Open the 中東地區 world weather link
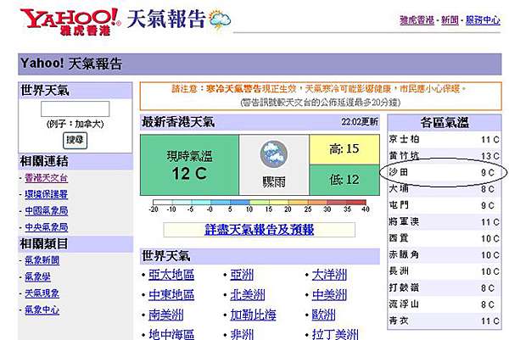The height and width of the screenshot is (340, 509). pos(171,295)
